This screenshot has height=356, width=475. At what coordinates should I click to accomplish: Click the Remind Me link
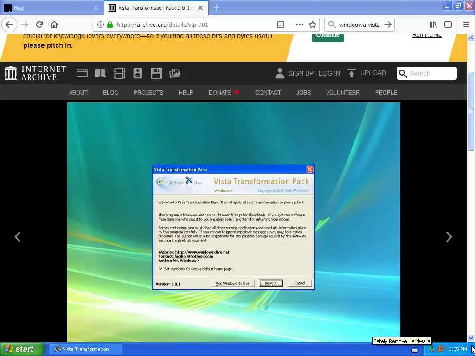(x=427, y=35)
